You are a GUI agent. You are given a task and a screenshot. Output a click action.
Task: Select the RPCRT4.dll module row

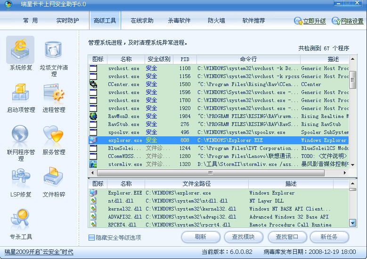coord(219,224)
